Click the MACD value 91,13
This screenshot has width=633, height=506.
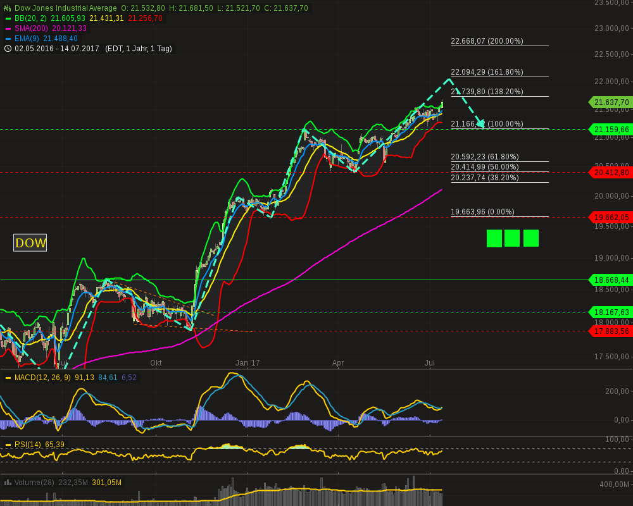click(84, 378)
